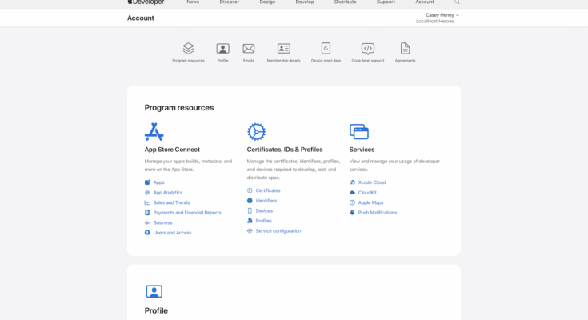Click the icon beside the App Analytics link
The image size is (588, 320).
point(147,193)
